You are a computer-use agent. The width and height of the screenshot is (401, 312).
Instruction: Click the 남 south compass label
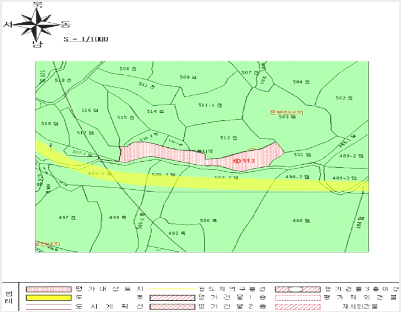click(x=37, y=44)
